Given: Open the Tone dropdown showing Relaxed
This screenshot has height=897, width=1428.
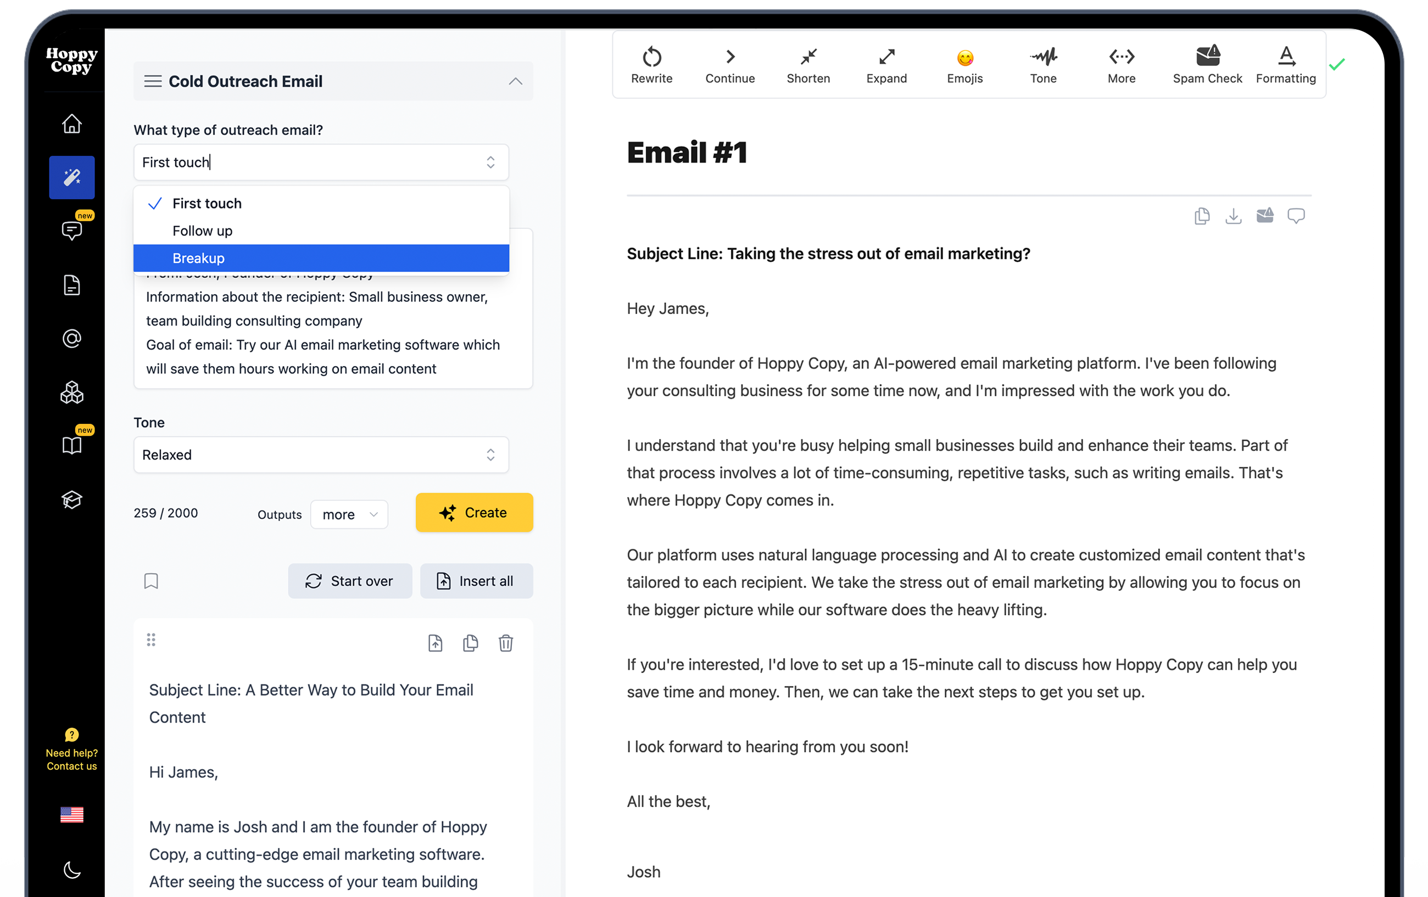Looking at the screenshot, I should [x=321, y=455].
